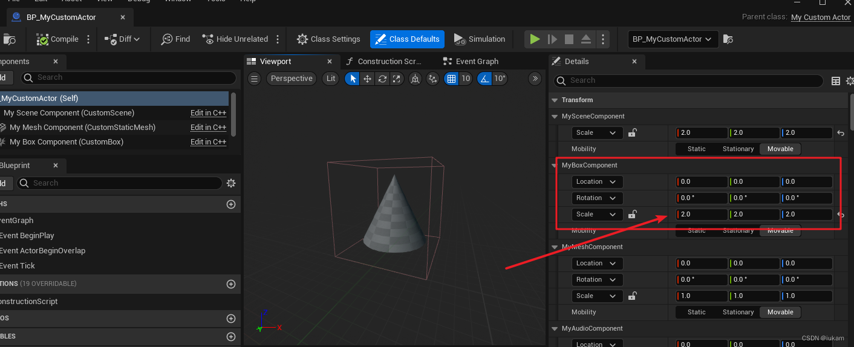This screenshot has width=854, height=347.
Task: Open Edit in C++ for Box Component
Action: pos(208,142)
